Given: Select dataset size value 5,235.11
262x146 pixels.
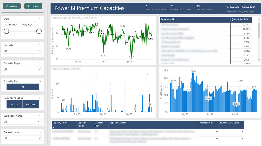Looking at the screenshot, I should click(x=247, y=25).
